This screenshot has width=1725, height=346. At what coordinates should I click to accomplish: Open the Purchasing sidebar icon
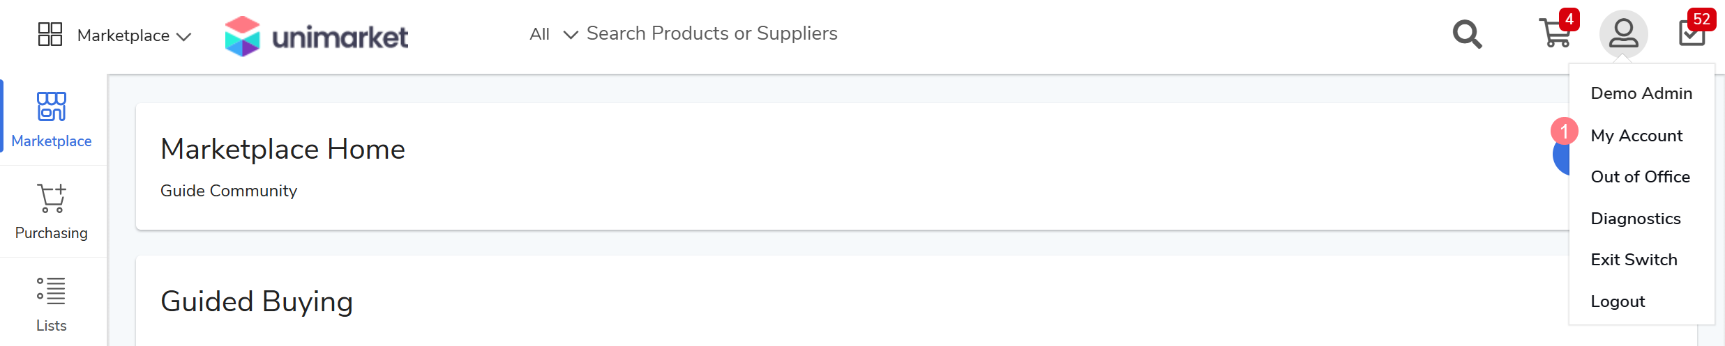coord(52,212)
